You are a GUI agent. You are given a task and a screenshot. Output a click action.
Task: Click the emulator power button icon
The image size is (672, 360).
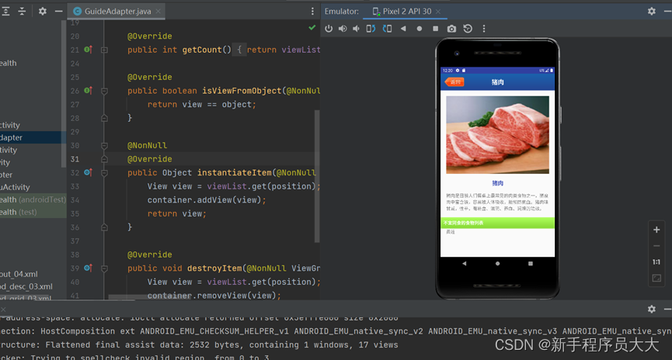click(x=329, y=29)
